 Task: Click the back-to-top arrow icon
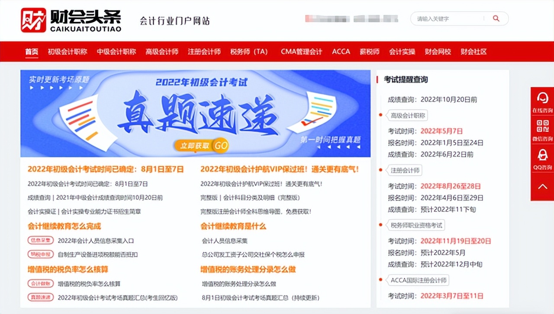tap(542, 186)
